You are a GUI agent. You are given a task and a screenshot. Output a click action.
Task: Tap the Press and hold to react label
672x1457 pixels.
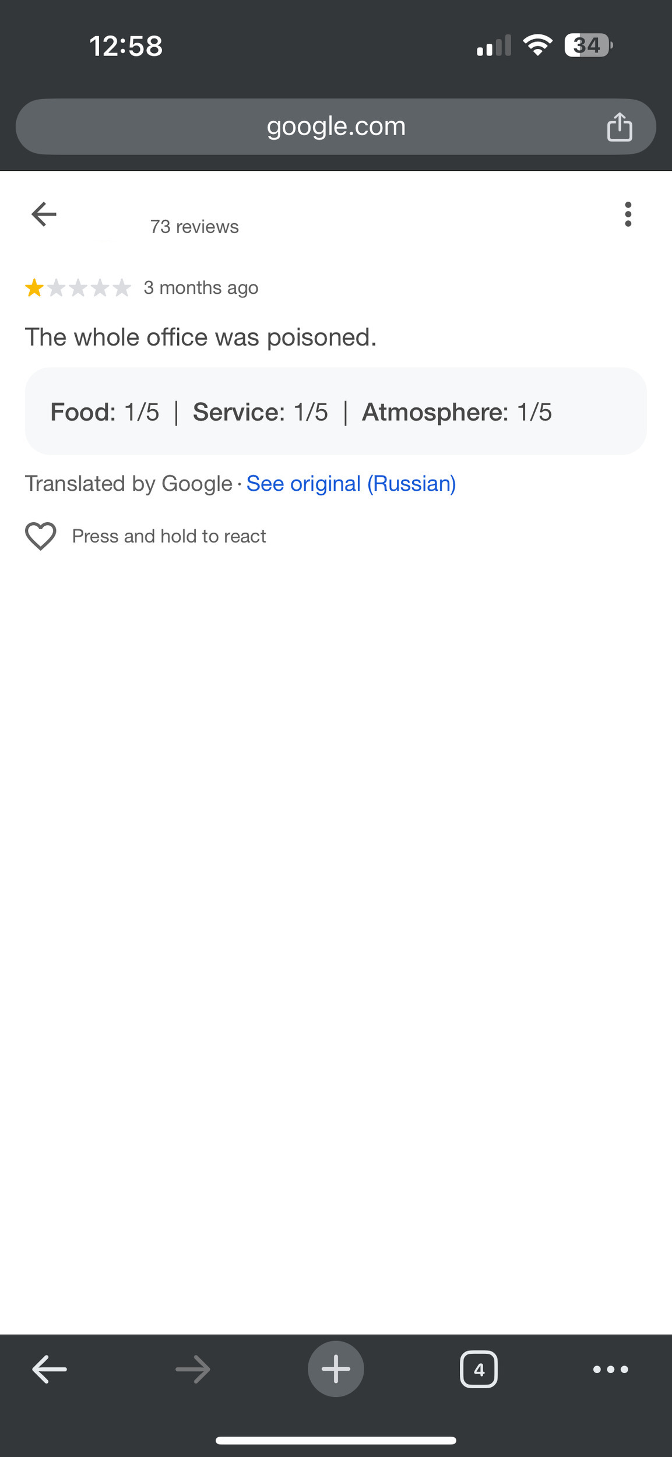169,536
